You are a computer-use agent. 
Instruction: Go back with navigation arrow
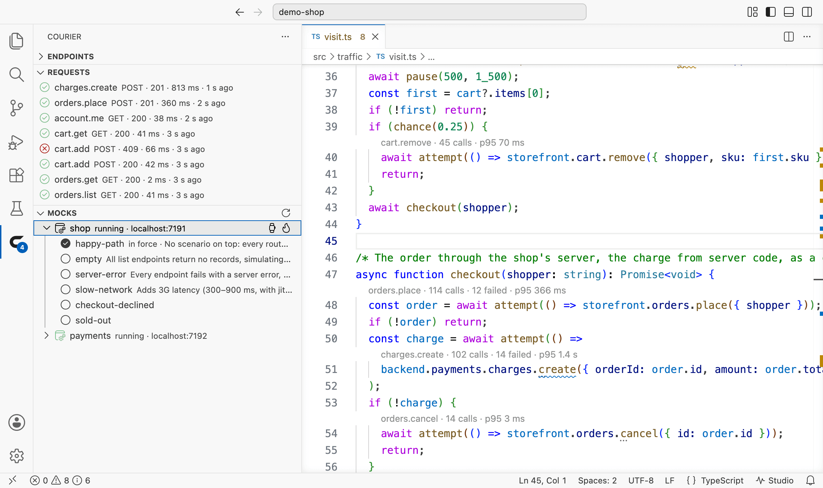(240, 12)
